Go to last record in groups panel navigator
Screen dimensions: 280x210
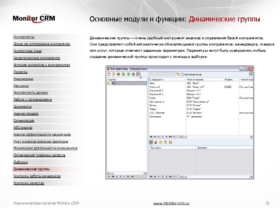coord(132,177)
